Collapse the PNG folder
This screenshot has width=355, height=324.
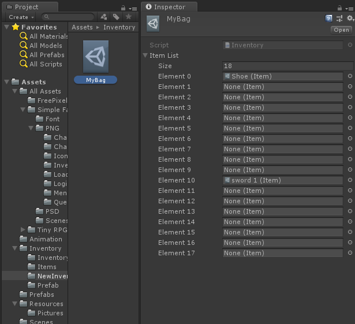(31, 128)
